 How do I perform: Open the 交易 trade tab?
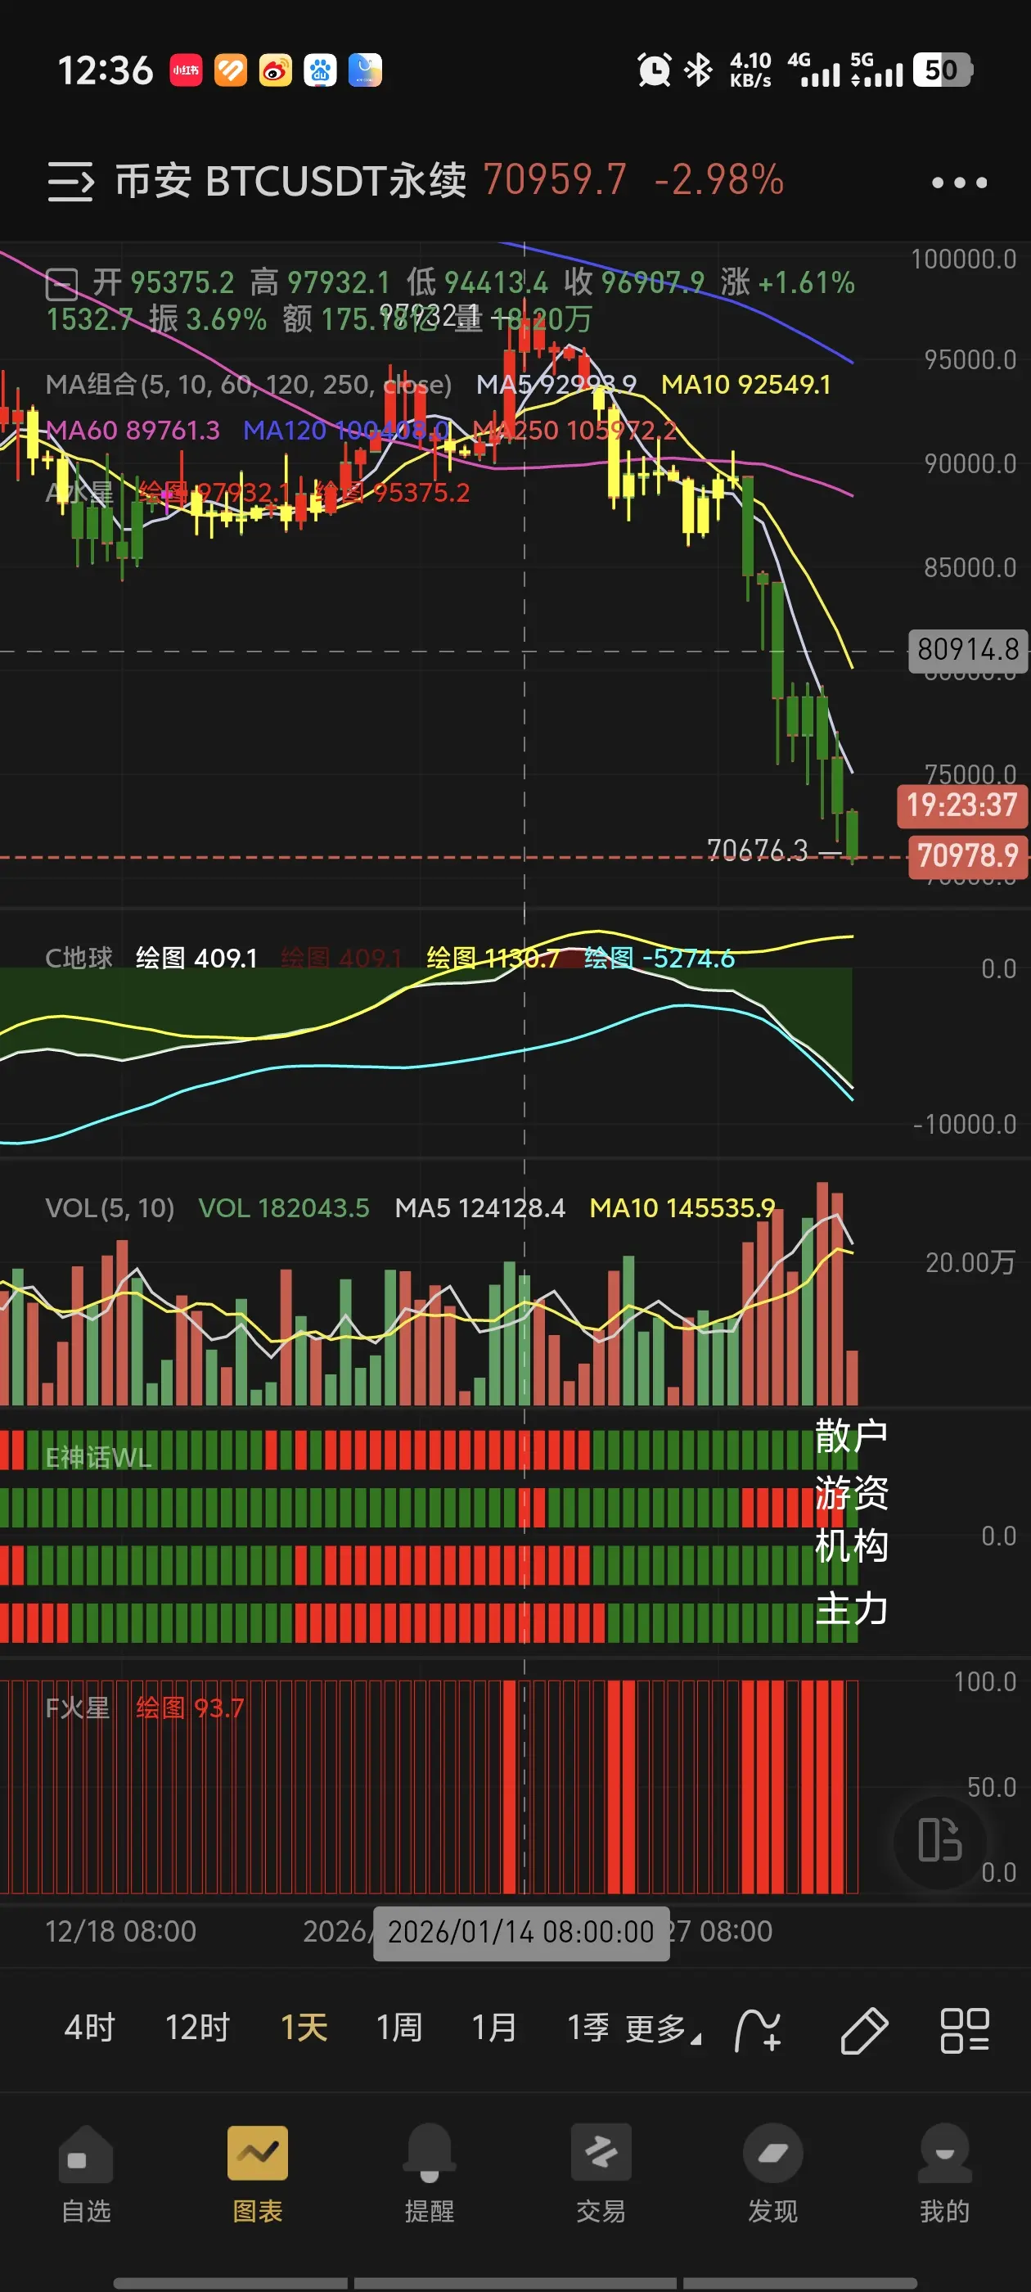point(601,2173)
